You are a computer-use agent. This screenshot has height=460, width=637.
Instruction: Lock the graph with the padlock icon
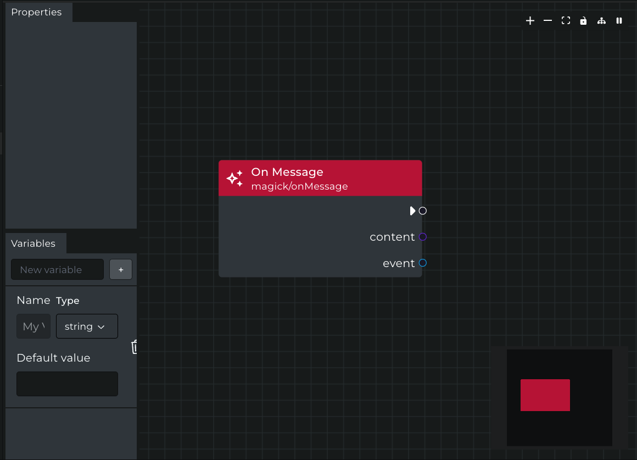[x=583, y=20]
